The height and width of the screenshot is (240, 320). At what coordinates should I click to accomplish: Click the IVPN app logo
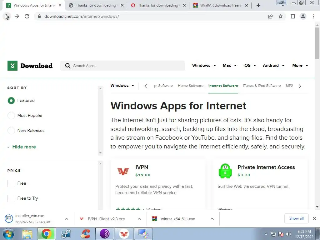(123, 171)
